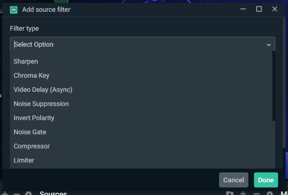288x195 pixels.
Task: Expand the Filter type dropdown chevron
Action: pyautogui.click(x=269, y=45)
